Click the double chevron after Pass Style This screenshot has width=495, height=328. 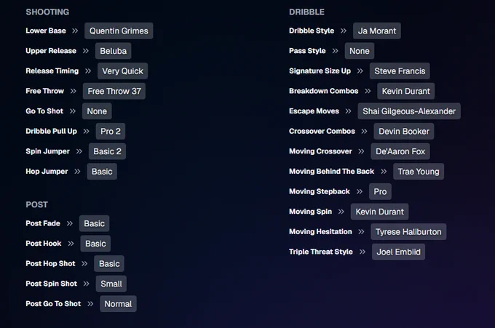point(336,51)
